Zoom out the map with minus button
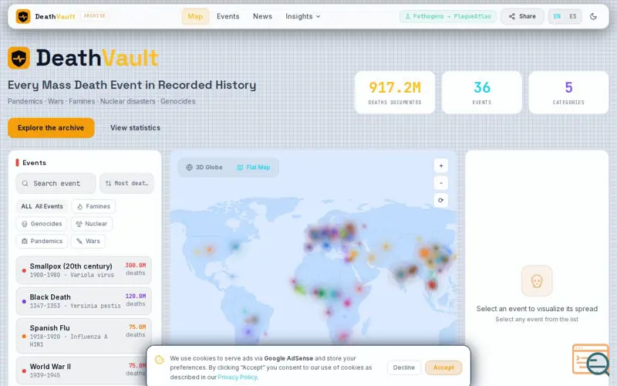Screen dimensions: 617x386 pos(440,183)
